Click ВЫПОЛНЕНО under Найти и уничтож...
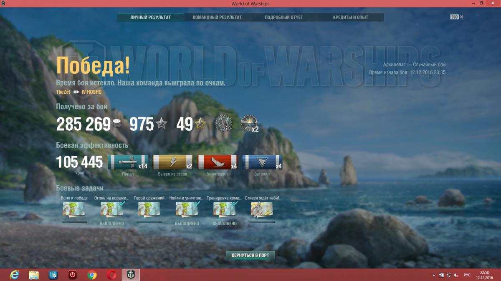 pyautogui.click(x=187, y=224)
